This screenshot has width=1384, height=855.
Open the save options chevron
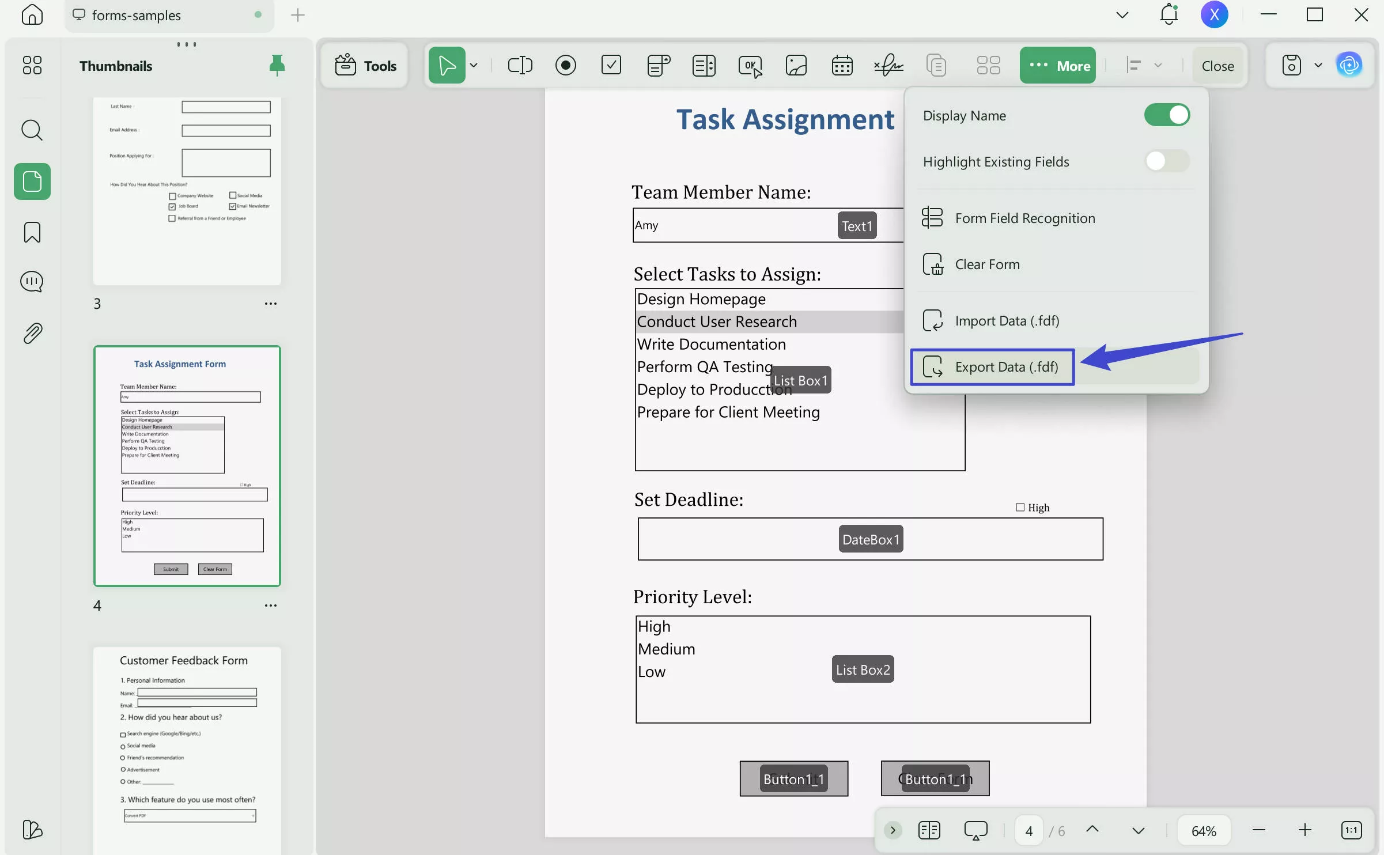coord(1318,65)
